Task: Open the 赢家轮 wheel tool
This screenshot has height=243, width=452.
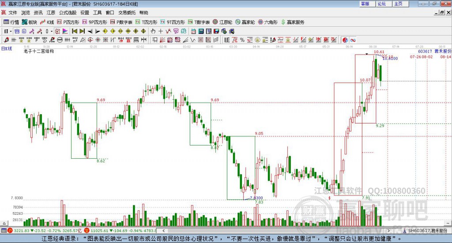Action: click(x=245, y=22)
